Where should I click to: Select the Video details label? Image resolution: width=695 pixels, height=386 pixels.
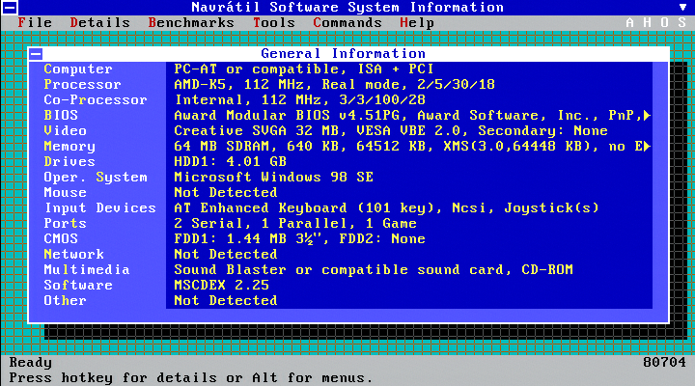(66, 130)
